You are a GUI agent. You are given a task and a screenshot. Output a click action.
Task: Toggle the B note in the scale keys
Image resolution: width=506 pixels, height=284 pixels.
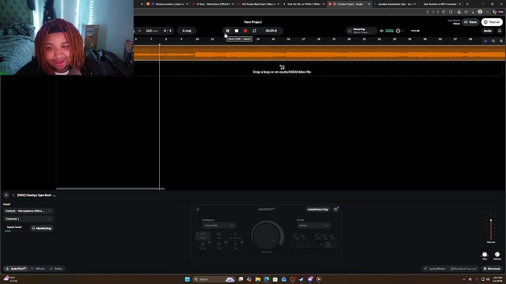coord(335,245)
